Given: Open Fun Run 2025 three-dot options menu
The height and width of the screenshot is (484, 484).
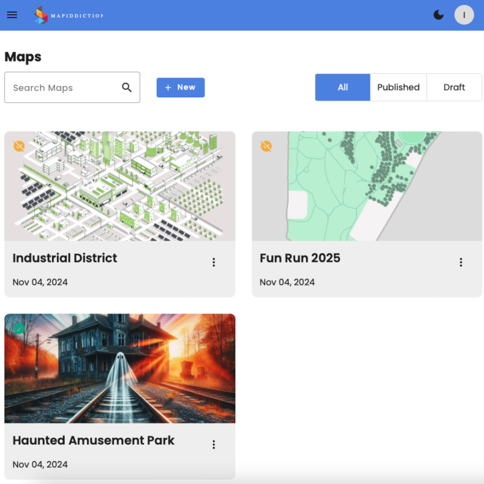Looking at the screenshot, I should [460, 262].
